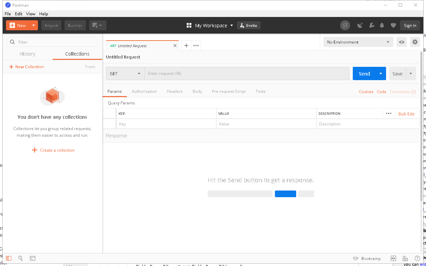Click the sync offline status icon
426x266 pixels.
(x=345, y=25)
